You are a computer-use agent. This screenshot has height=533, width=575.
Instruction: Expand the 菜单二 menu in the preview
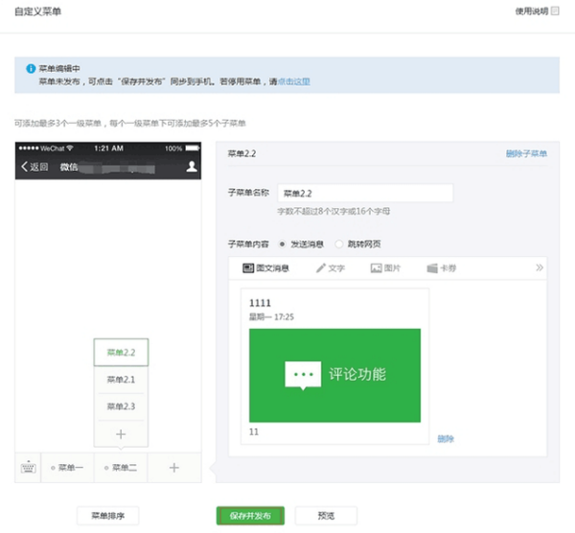(x=121, y=467)
